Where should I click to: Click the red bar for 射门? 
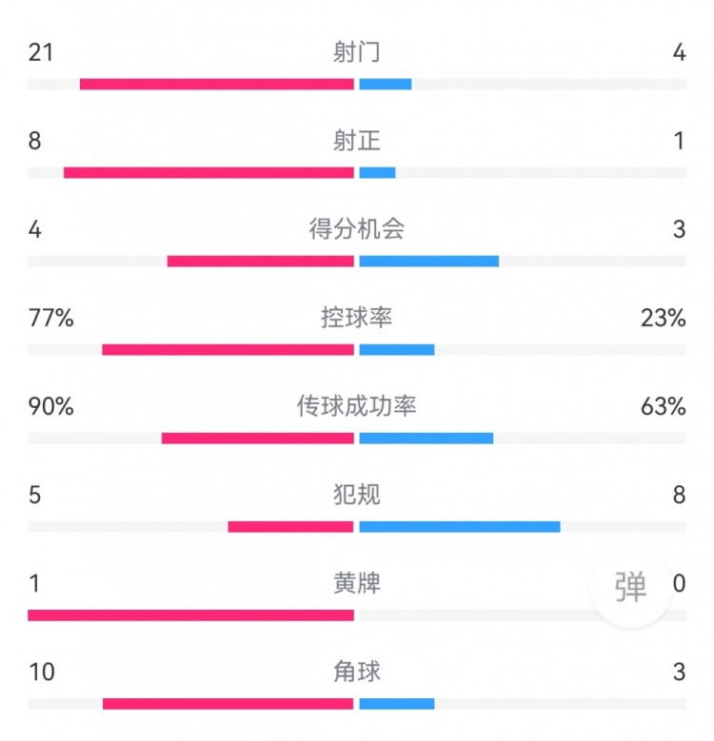(x=217, y=84)
